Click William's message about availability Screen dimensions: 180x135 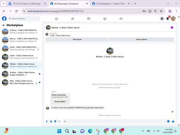77,108
